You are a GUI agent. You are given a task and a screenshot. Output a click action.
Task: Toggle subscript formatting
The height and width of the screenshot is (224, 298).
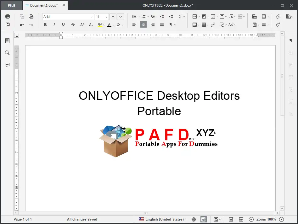(x=91, y=25)
